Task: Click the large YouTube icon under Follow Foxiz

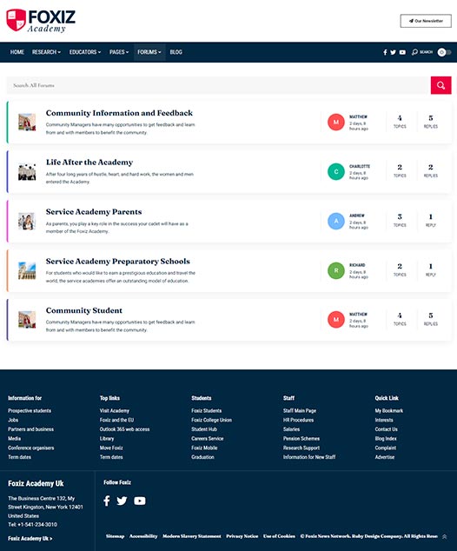Action: tap(140, 501)
